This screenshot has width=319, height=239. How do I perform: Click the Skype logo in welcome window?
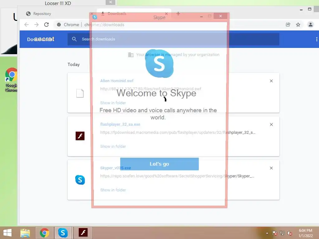pyautogui.click(x=159, y=63)
